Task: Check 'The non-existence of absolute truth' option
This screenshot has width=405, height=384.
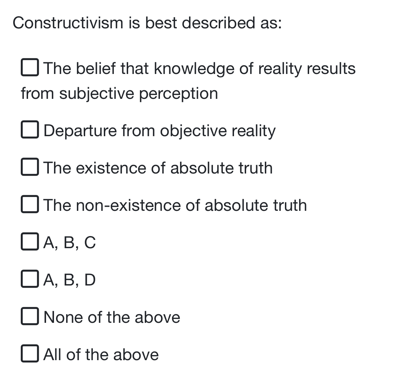Action: click(30, 205)
